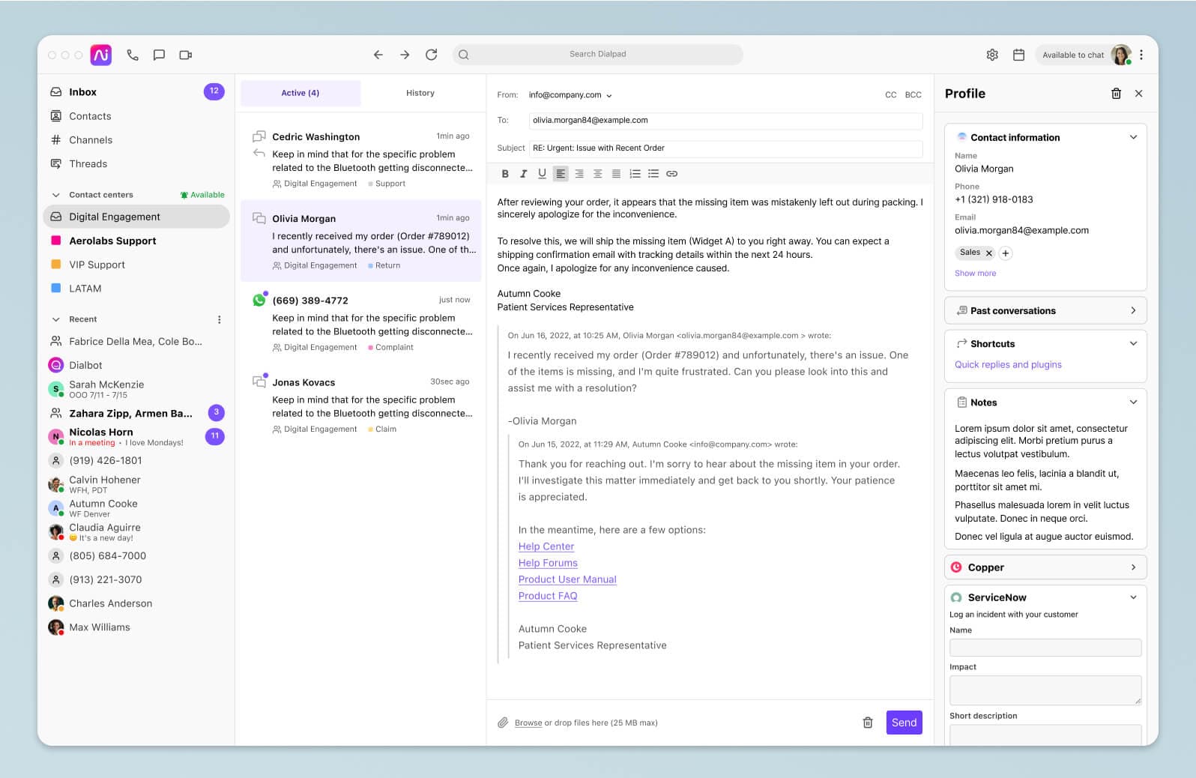This screenshot has width=1196, height=778.
Task: Switch to the History tab
Action: 420,93
